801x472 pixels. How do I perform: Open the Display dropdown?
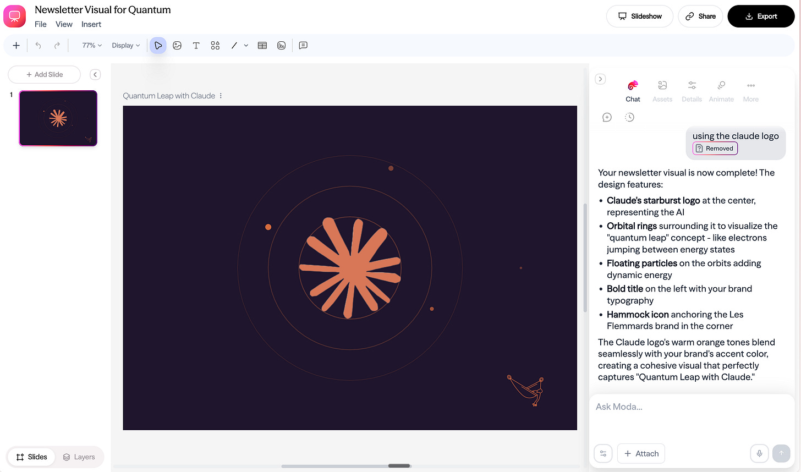126,46
